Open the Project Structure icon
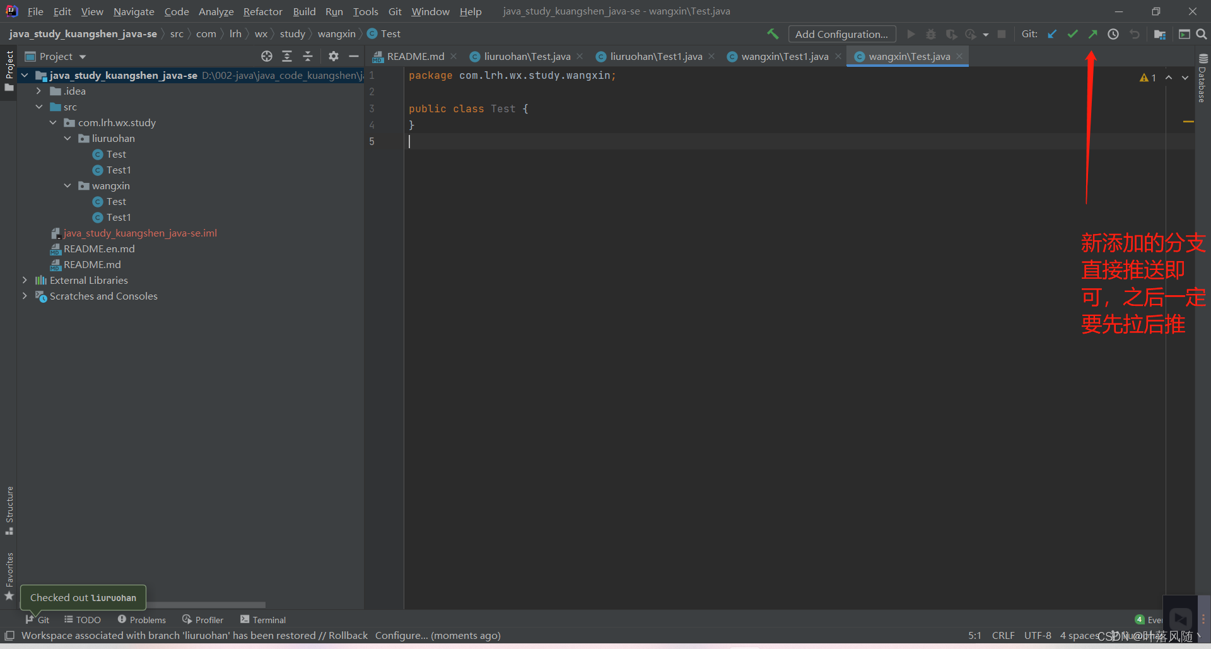The width and height of the screenshot is (1211, 649). tap(1160, 34)
